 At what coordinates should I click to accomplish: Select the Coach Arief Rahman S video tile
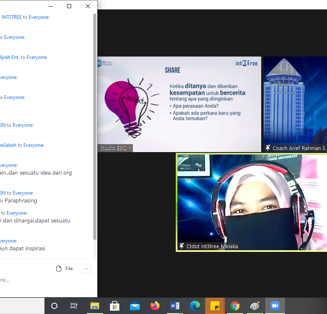[295, 104]
